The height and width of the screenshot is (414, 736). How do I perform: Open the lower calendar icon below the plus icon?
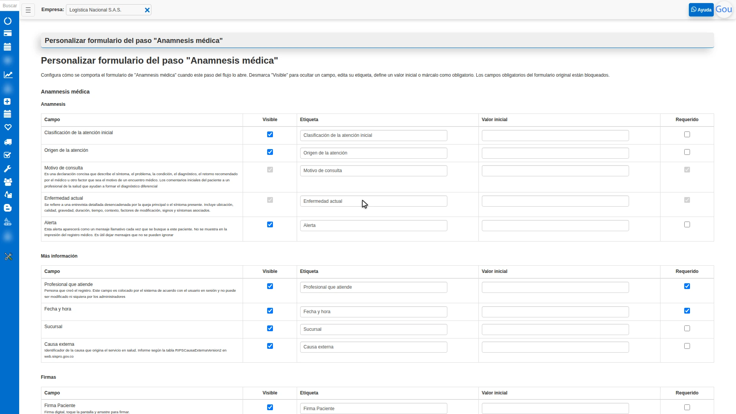pyautogui.click(x=7, y=114)
